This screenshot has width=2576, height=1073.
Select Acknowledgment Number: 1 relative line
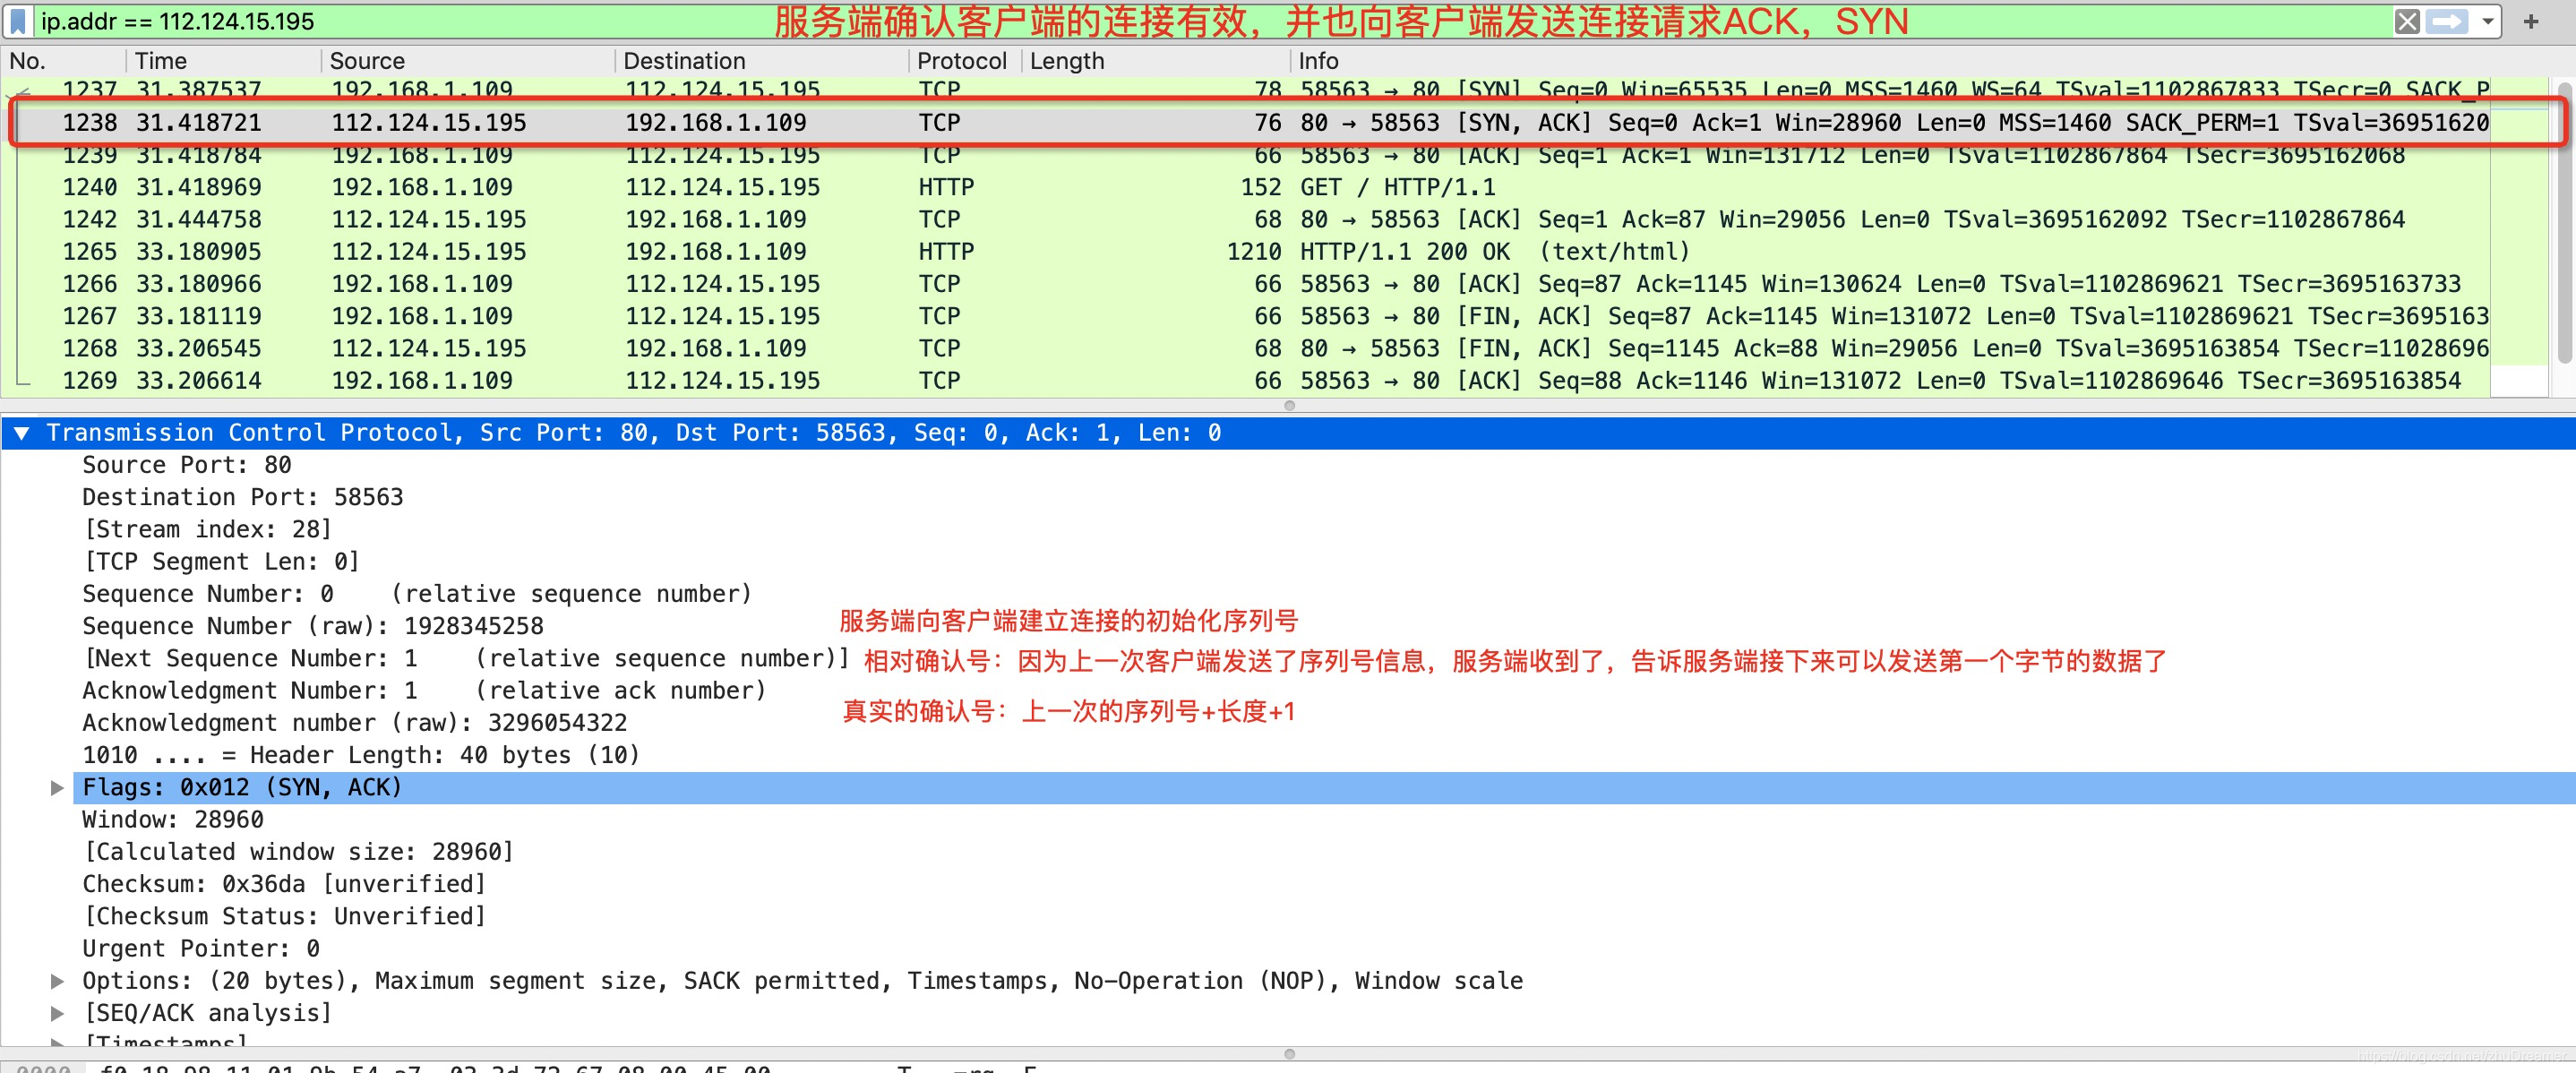point(423,691)
